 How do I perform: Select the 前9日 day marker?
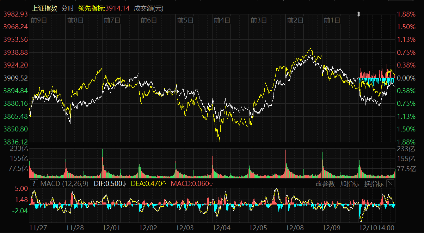coord(39,20)
